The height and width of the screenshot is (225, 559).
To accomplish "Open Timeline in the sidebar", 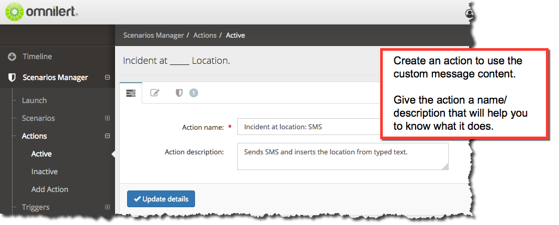I will click(x=38, y=57).
